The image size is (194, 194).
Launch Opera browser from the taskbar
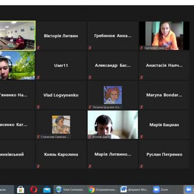pyautogui.click(x=33, y=190)
